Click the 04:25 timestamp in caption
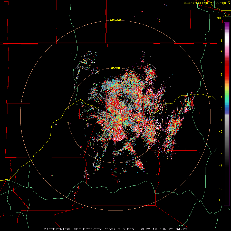Screen dimensions: 231x231 click(181, 229)
